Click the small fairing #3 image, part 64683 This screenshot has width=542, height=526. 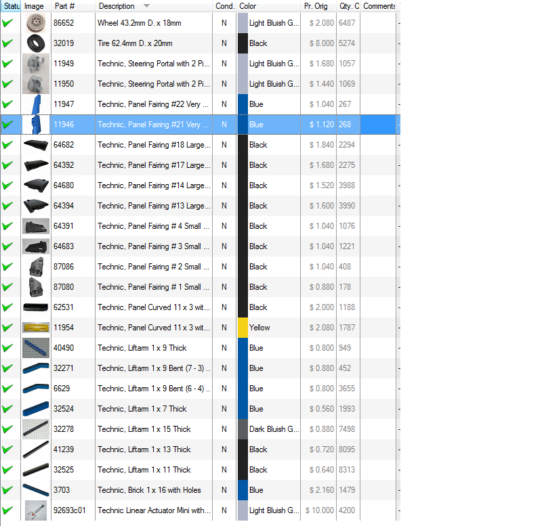point(36,246)
